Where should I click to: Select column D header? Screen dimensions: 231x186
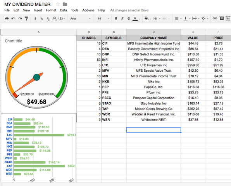(153, 32)
